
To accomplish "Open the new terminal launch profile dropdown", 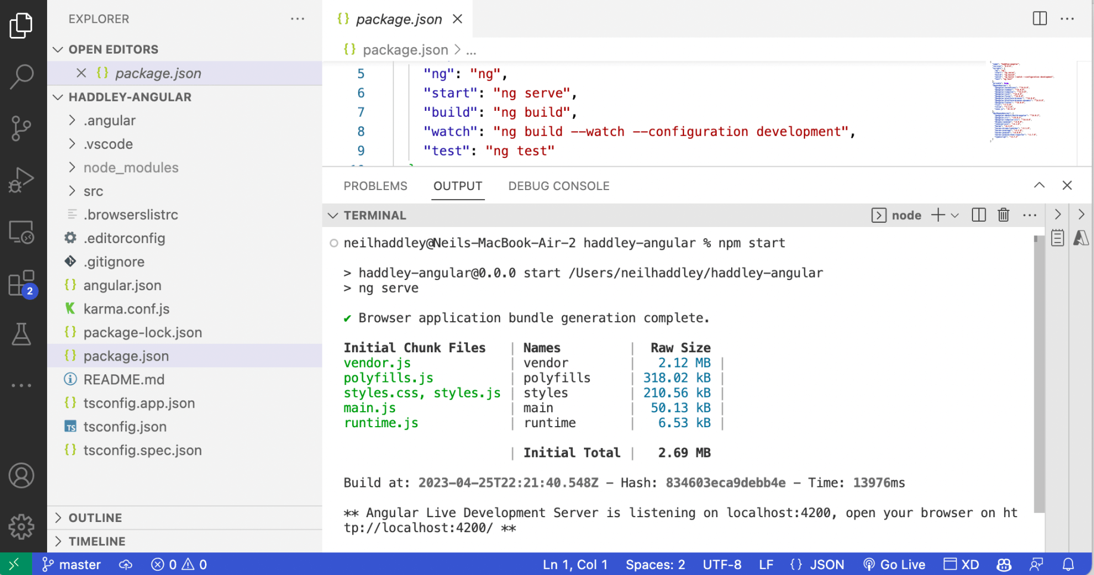I will [955, 215].
